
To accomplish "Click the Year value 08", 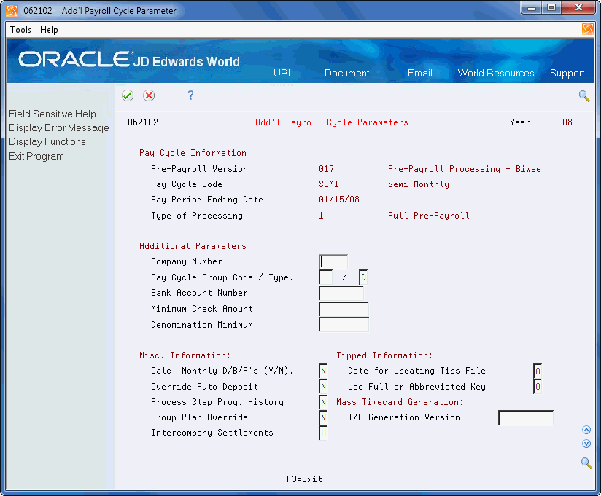I will 567,122.
